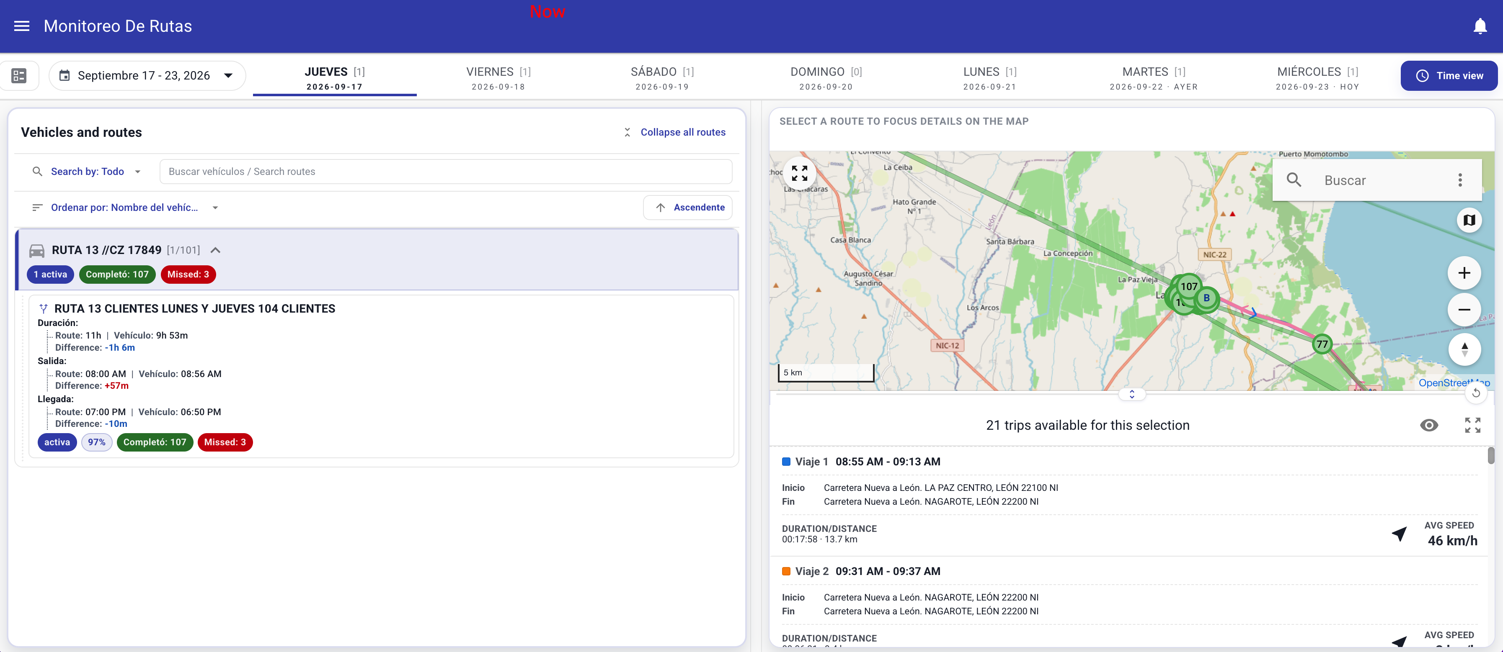Zoom out on the map
1503x652 pixels.
coord(1464,309)
